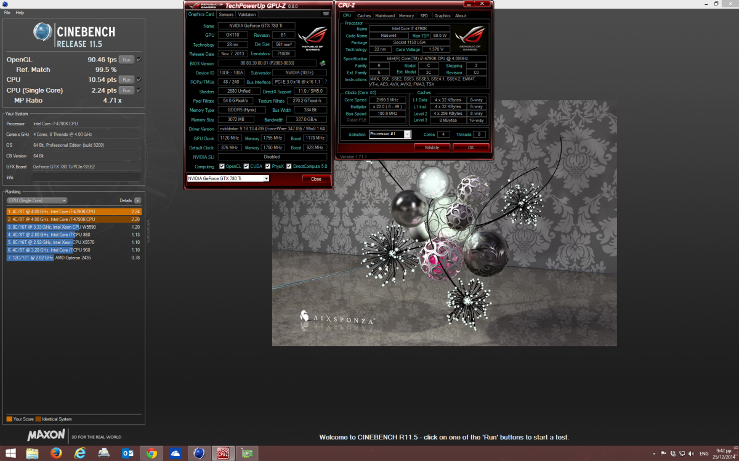Save the BIOS using the GPU-Z chip icon
This screenshot has width=739, height=461.
[322, 63]
